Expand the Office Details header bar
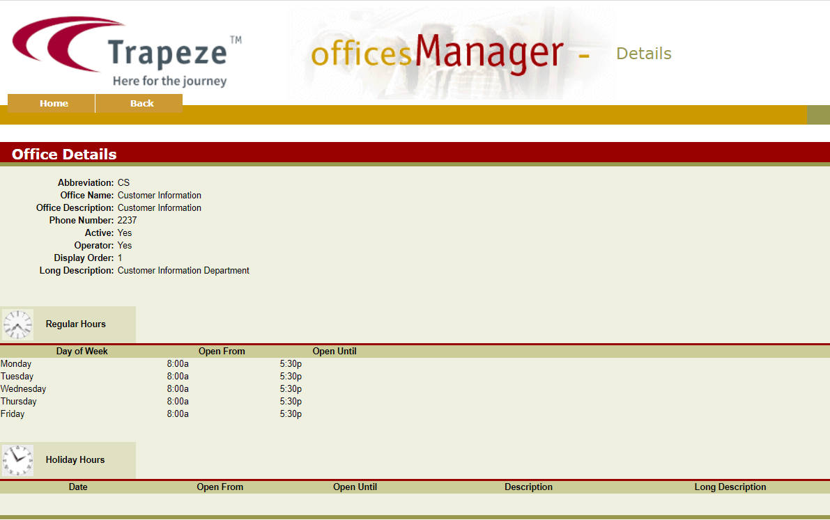830x520 pixels. tap(64, 154)
